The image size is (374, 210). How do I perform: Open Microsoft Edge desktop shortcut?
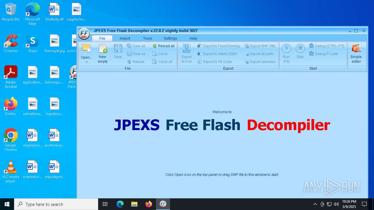(32, 14)
